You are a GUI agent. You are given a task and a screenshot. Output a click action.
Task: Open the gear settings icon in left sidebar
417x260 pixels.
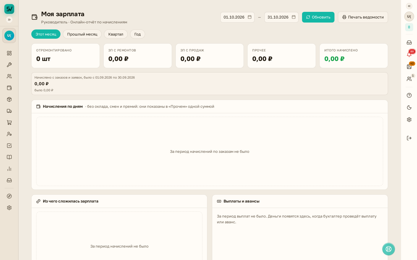click(x=9, y=208)
